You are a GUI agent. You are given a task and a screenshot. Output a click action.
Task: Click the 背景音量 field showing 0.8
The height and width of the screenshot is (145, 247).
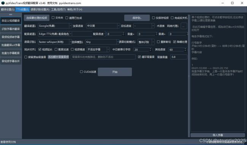tap(179, 57)
